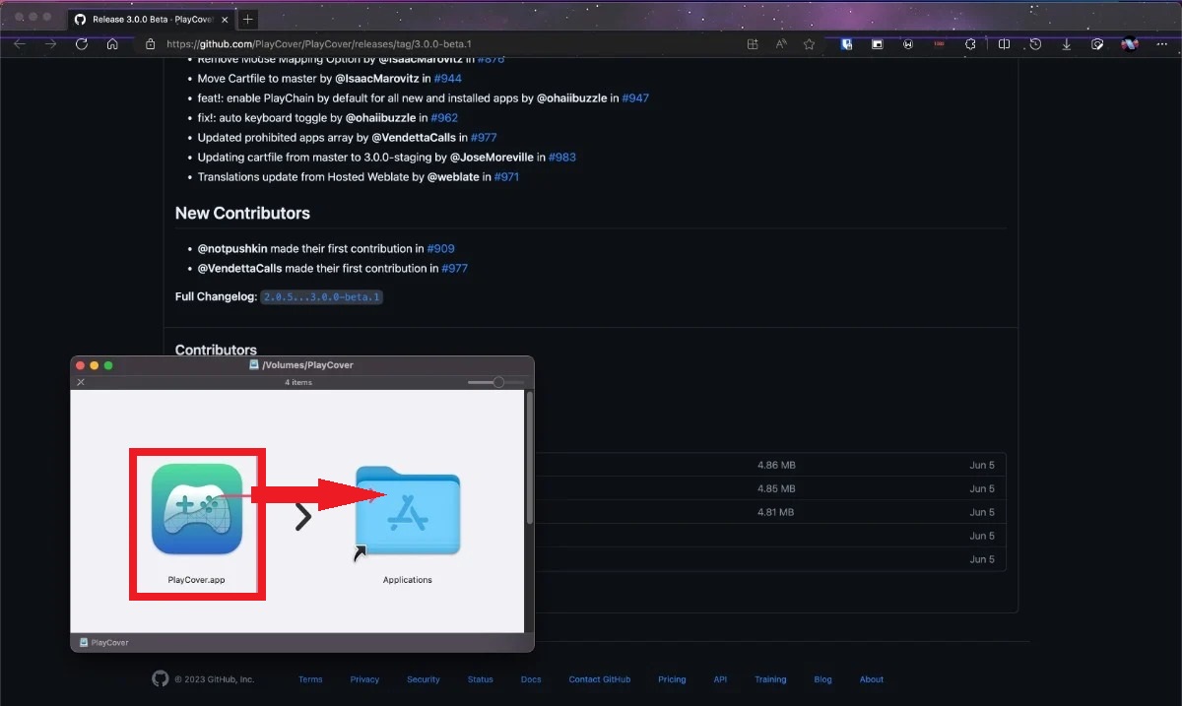Click the padlock icon in the address bar
The image size is (1182, 706).
tap(150, 44)
